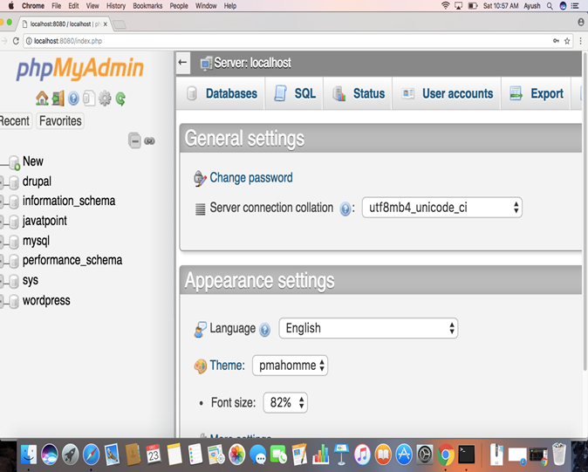This screenshot has width=588, height=472.
Task: Expand the drupal database tree node
Action: click(x=2, y=182)
